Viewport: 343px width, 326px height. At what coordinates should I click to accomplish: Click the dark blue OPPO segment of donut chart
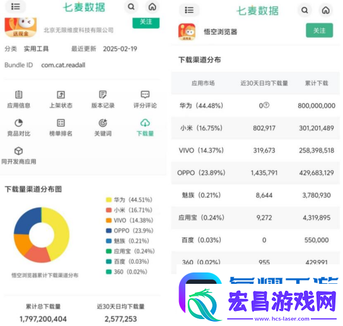pos(27,220)
